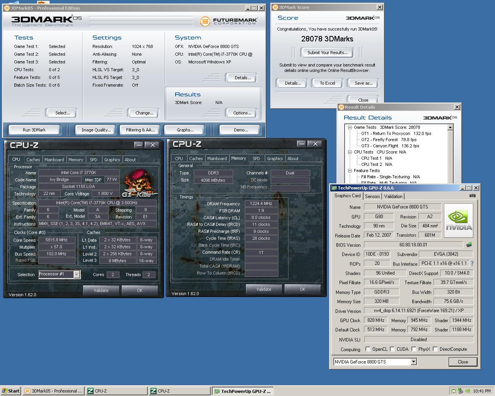The height and width of the screenshot is (396, 495).
Task: Toggle the PhysX checkbox in GPU-Z
Action: click(414, 349)
